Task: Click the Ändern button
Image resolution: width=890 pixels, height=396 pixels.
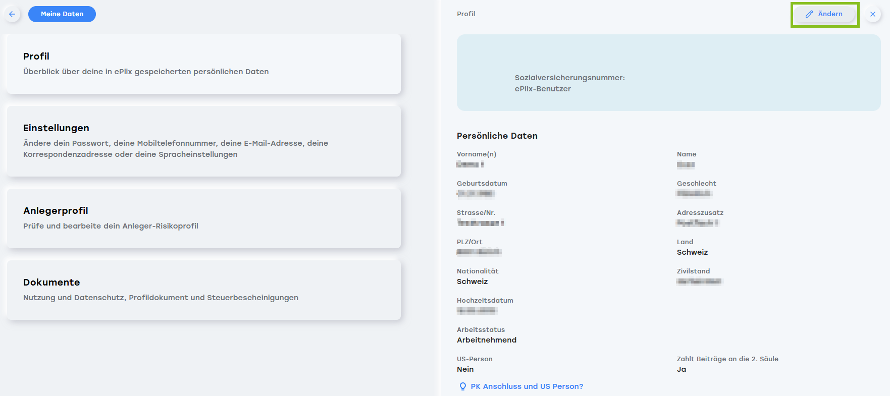Action: click(824, 14)
